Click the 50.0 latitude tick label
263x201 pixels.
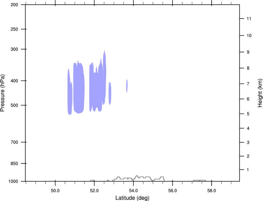55,191
